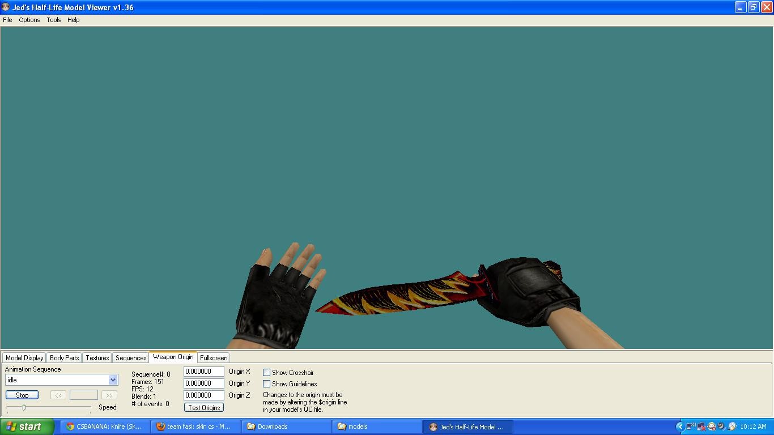This screenshot has width=774, height=435.
Task: Open the wireless network connection tray icon
Action: 691,427
